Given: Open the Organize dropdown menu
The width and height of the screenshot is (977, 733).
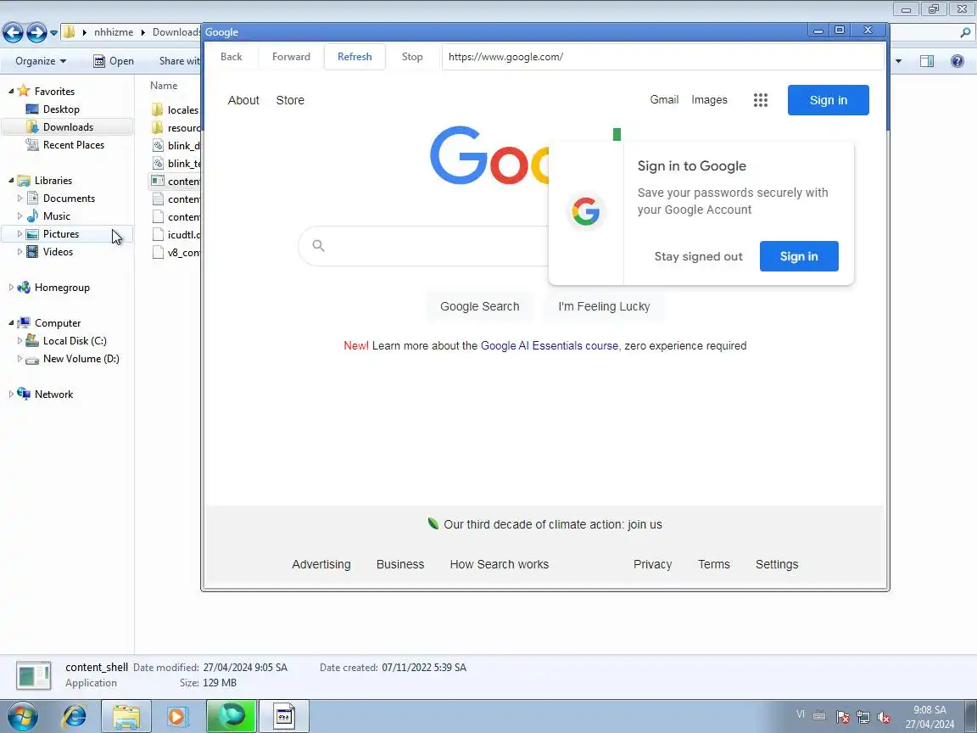Looking at the screenshot, I should click(41, 60).
